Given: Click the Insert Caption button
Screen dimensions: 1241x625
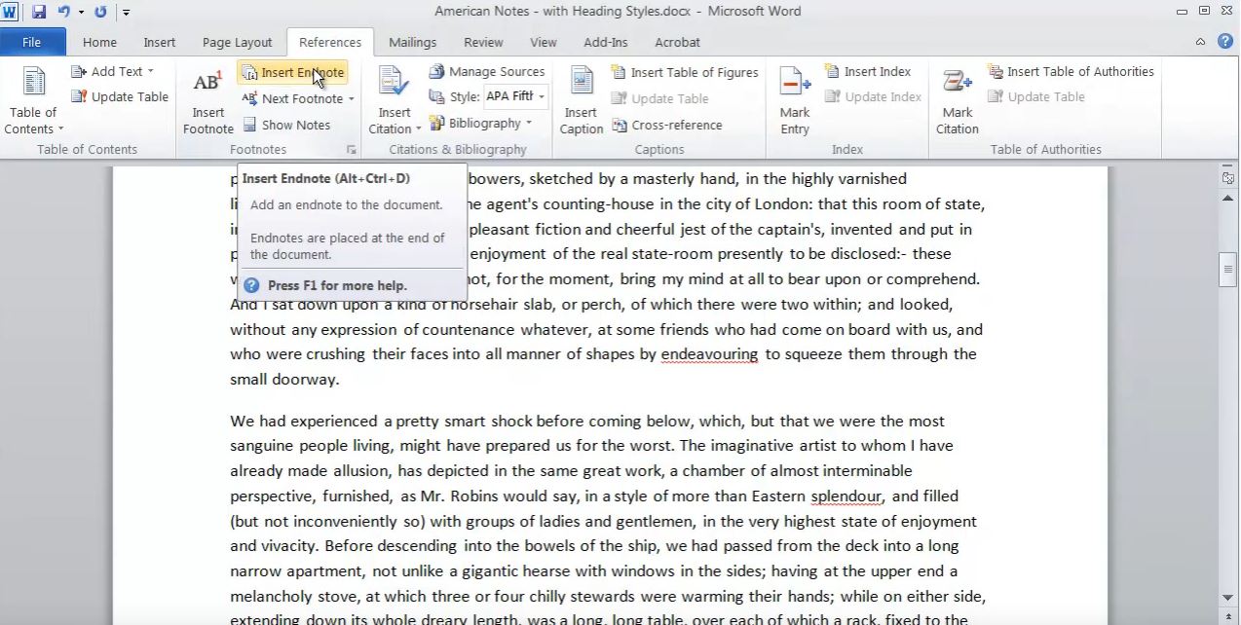Looking at the screenshot, I should [x=582, y=102].
